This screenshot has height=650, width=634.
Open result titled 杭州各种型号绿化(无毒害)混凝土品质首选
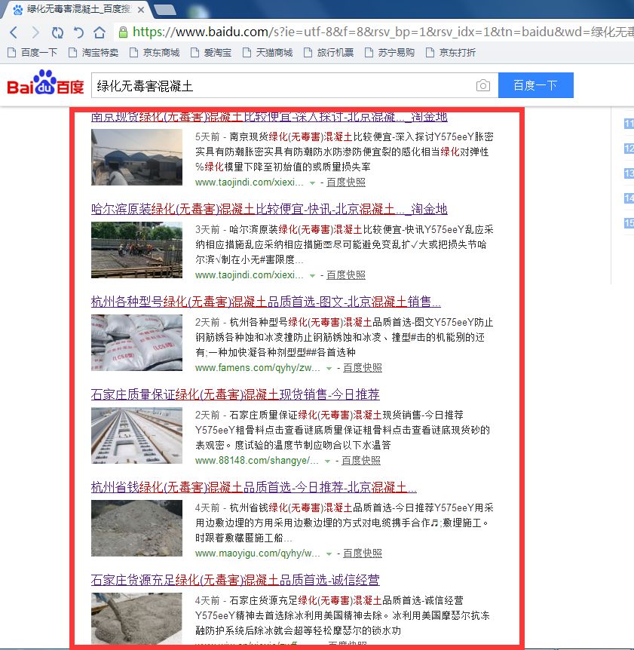pos(266,302)
